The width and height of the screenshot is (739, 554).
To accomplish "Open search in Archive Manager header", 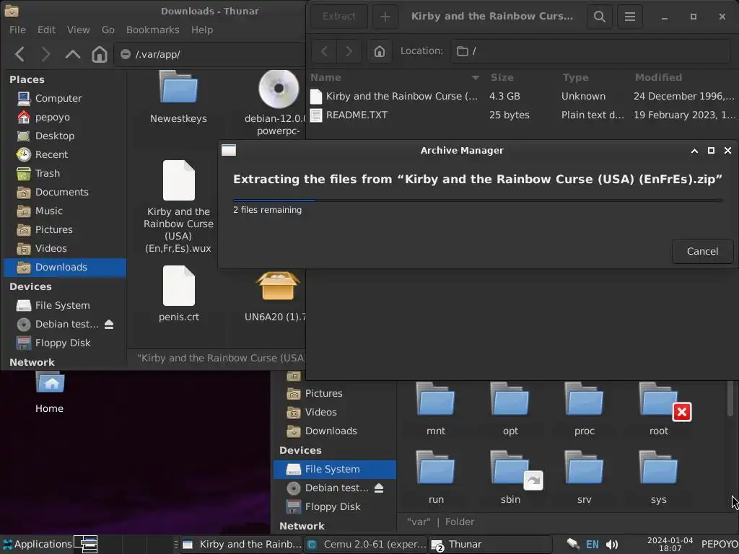I will (x=600, y=17).
